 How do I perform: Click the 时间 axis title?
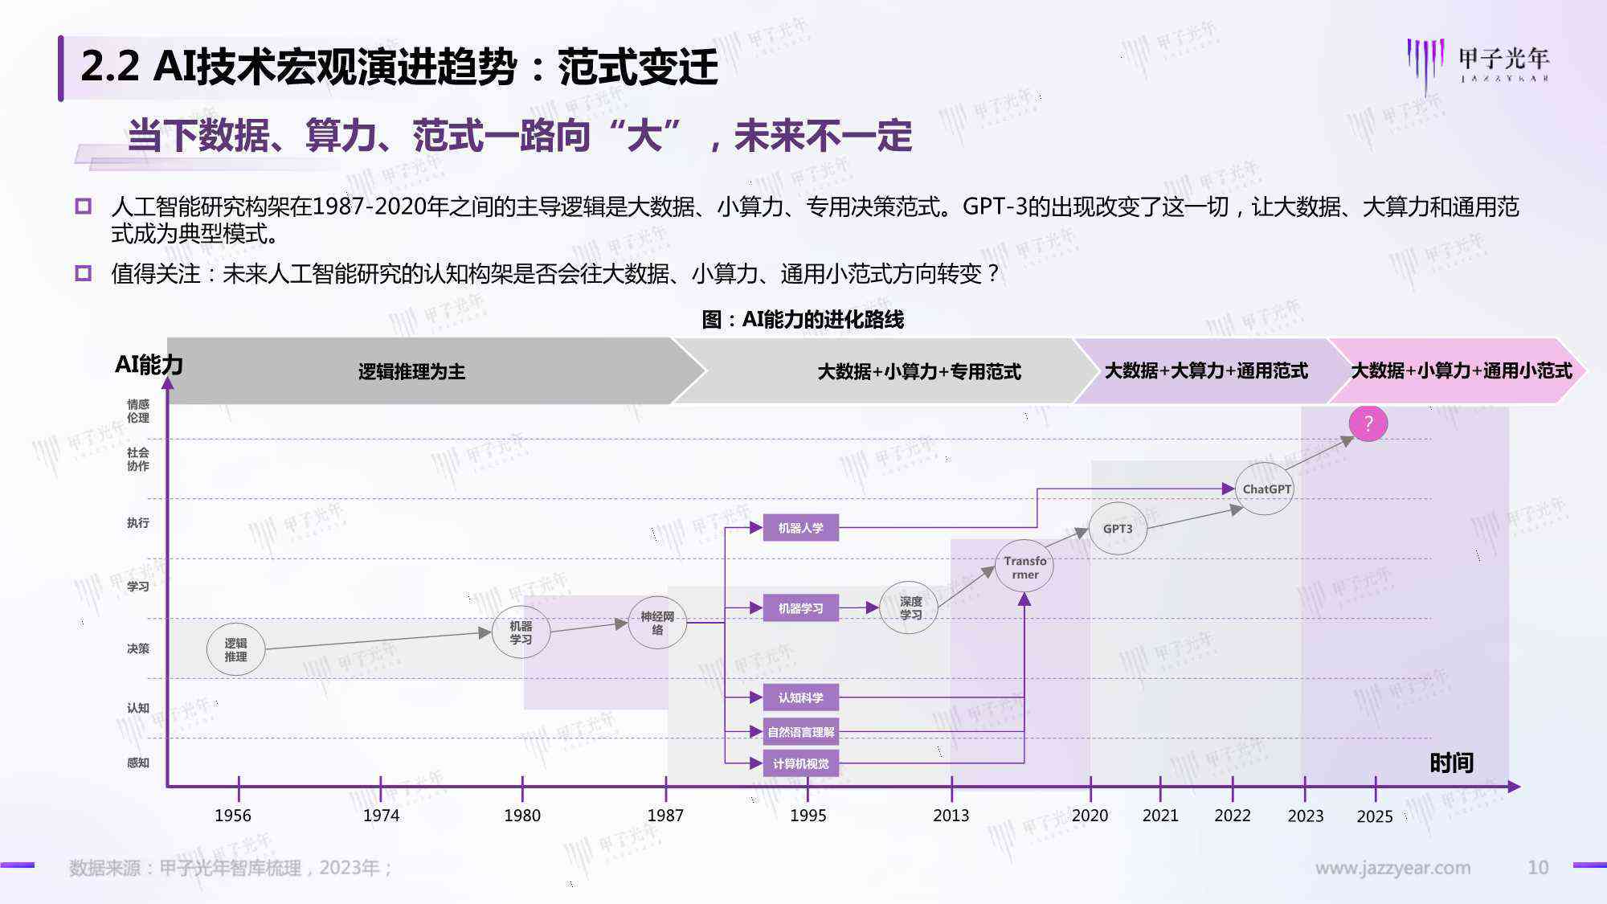pyautogui.click(x=1451, y=763)
